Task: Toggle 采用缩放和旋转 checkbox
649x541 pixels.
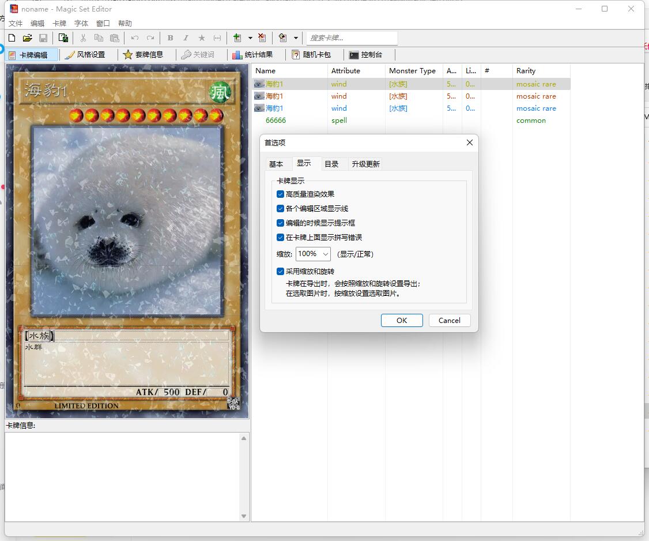Action: [280, 271]
